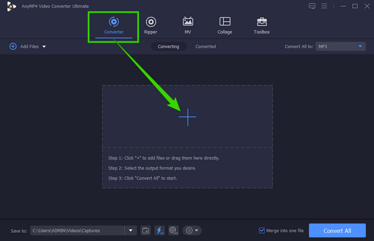Click the 'Save to:' label
Viewport: 374px width, 241px height.
coord(19,231)
